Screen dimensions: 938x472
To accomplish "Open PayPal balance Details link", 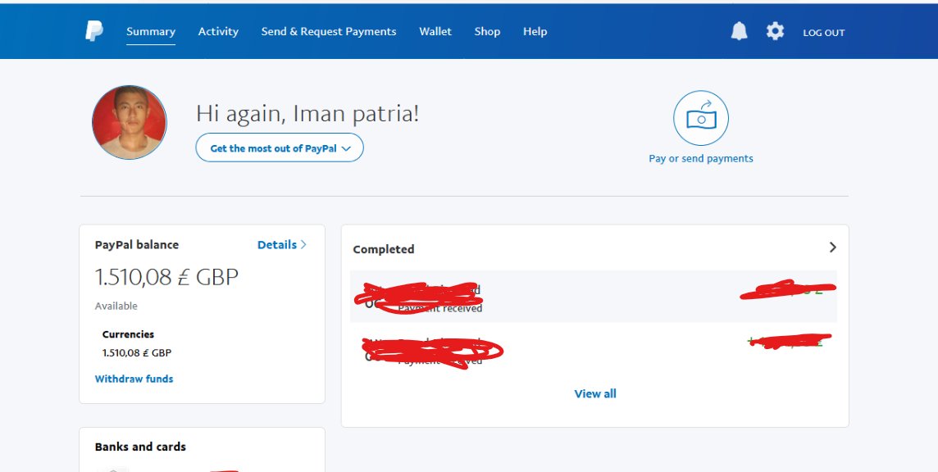I will click(x=282, y=245).
